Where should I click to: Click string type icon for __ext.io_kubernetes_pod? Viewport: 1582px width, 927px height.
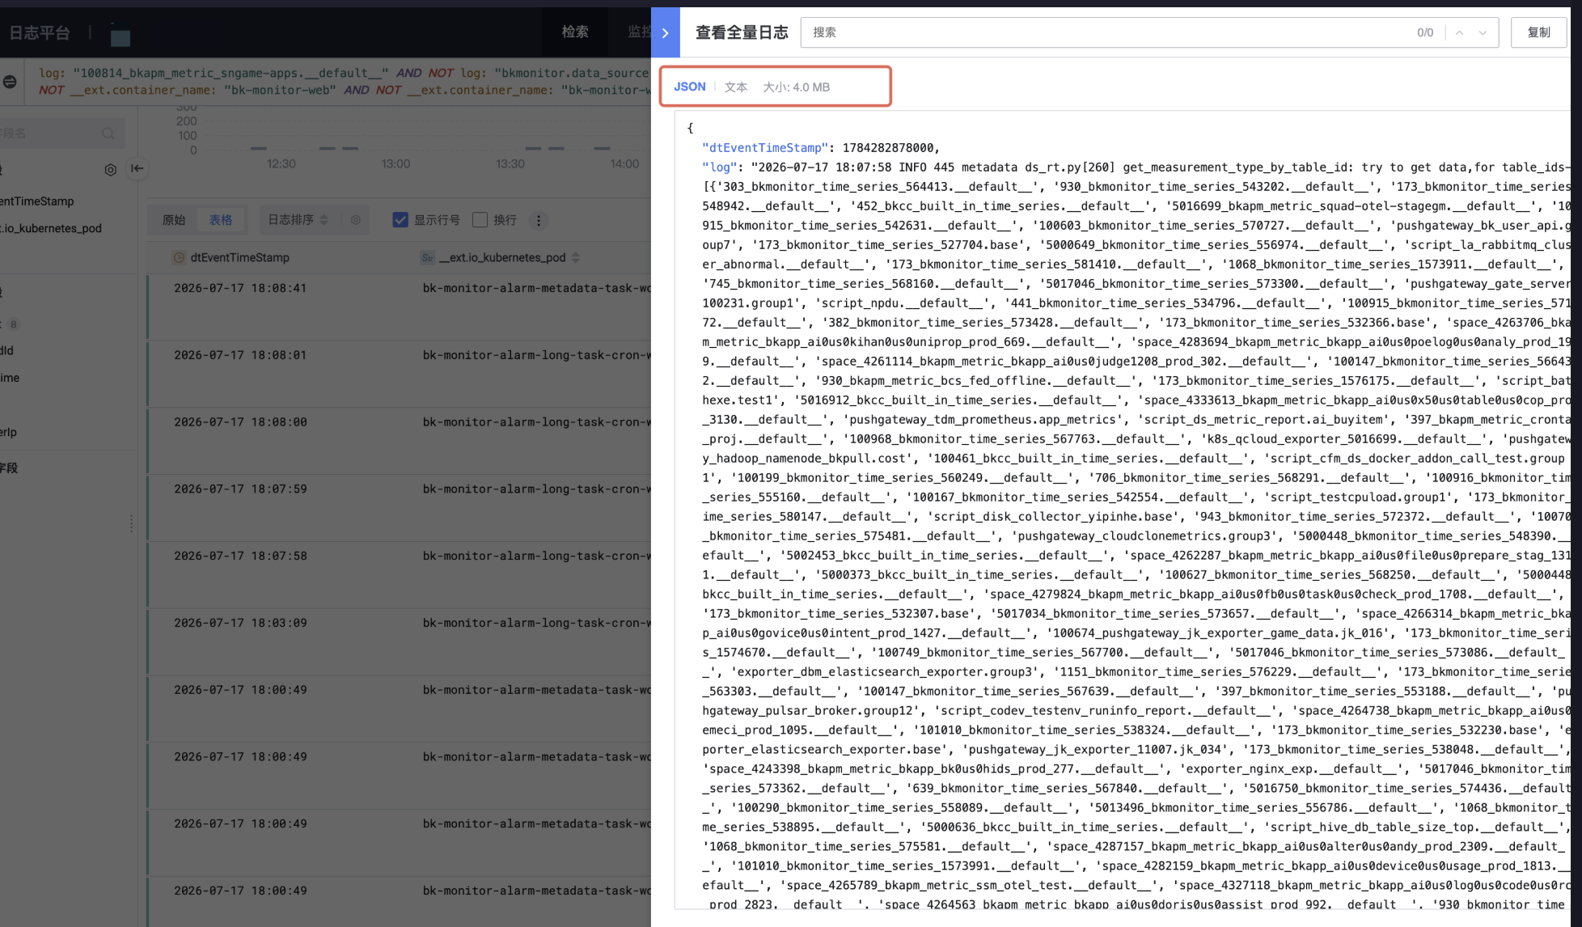pyautogui.click(x=428, y=257)
